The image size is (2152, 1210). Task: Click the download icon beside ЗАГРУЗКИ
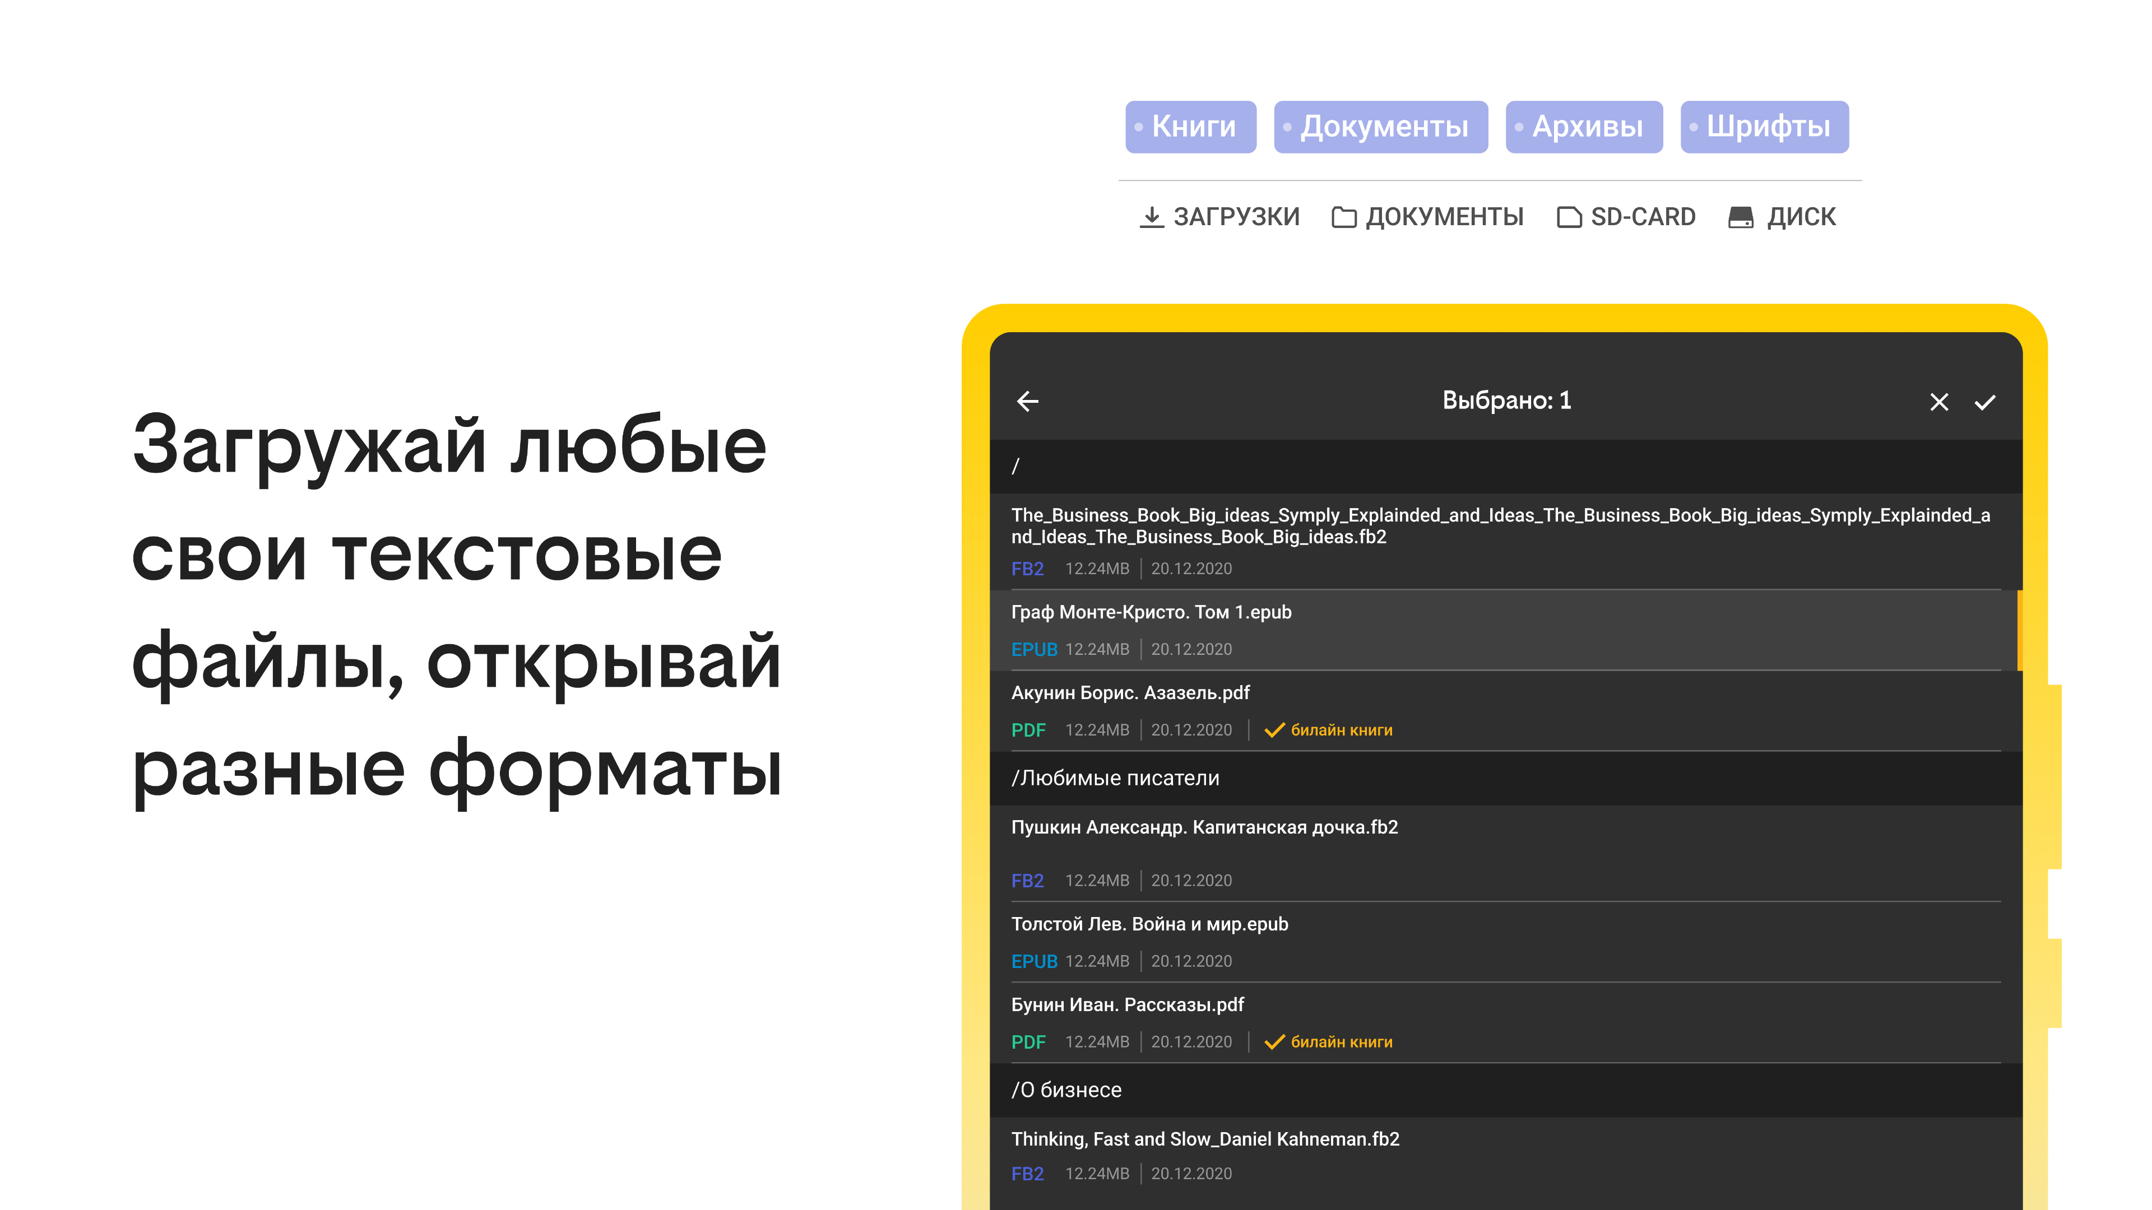1151,217
